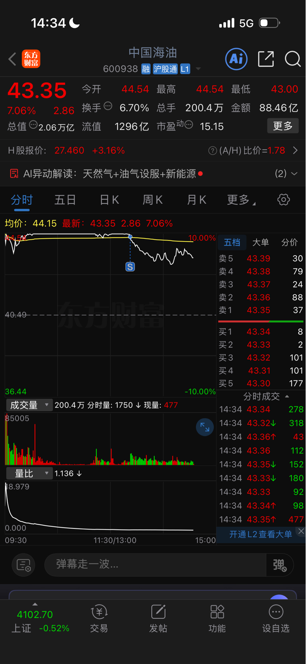Open 成交量 indicator dropdown
This screenshot has height=664, width=306.
coord(29,405)
